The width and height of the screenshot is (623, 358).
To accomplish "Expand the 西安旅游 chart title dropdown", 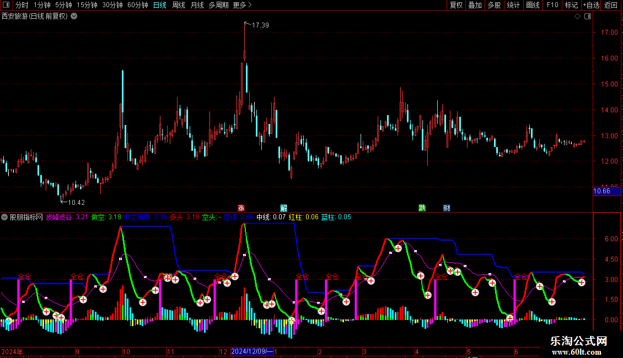I will coord(74,17).
